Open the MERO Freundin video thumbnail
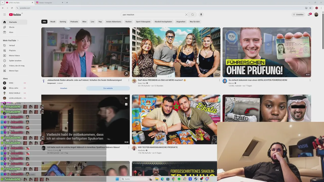The height and width of the screenshot is (182, 324). (176, 52)
